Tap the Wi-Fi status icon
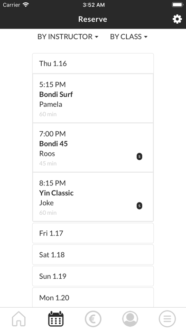The image size is (186, 330). pyautogui.click(x=26, y=5)
